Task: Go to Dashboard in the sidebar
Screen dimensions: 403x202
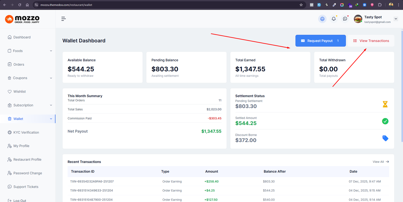Action: [x=22, y=37]
